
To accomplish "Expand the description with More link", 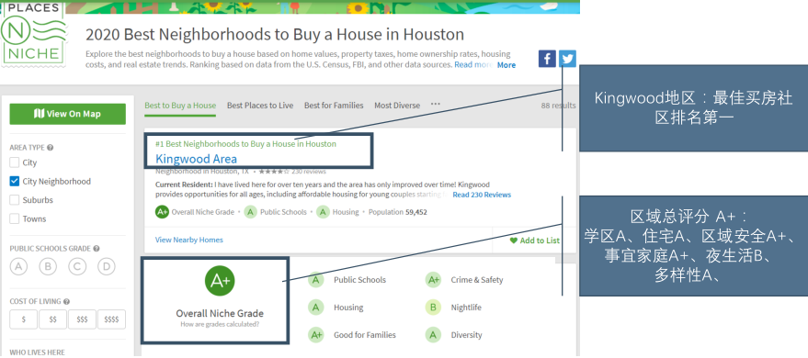I will (506, 65).
